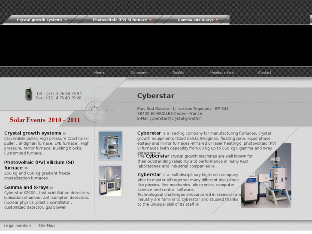312x234 pixels.
Task: Click green arrows after the word detectors
Action: pyautogui.click(x=159, y=153)
